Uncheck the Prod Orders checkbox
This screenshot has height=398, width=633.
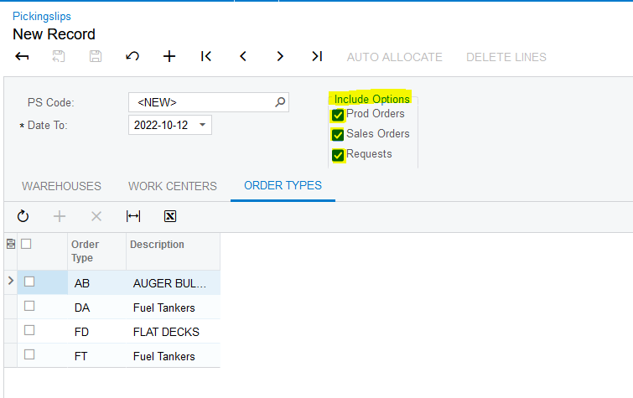click(x=338, y=115)
